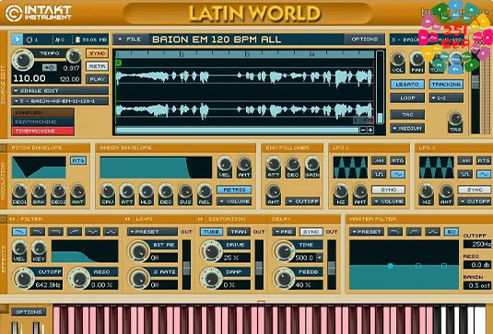Toggle RTG in LFO 1

pyautogui.click(x=397, y=161)
